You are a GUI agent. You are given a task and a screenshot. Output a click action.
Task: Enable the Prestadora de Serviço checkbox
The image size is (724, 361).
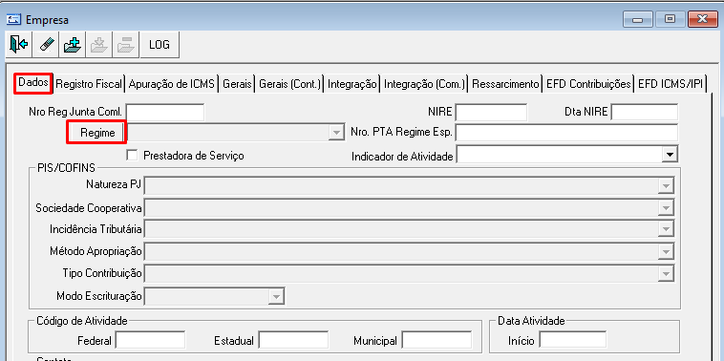click(132, 156)
